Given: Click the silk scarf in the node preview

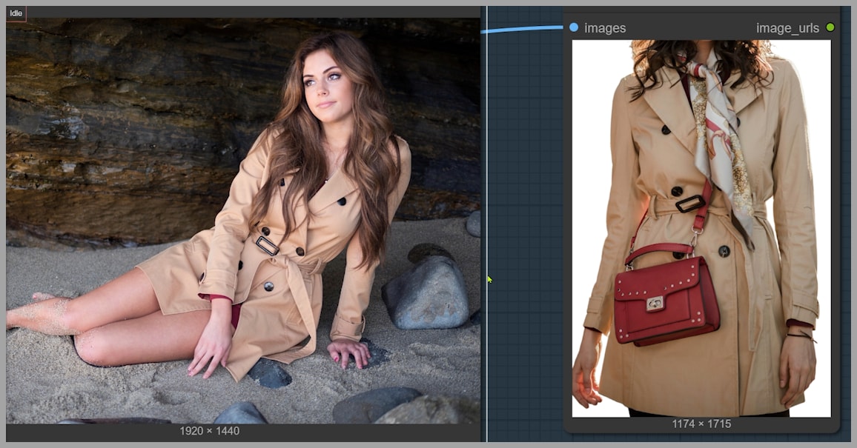Looking at the screenshot, I should 715,133.
